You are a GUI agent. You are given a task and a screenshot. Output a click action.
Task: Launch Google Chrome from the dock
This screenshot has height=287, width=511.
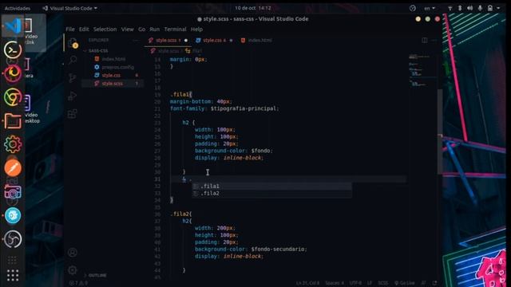coord(13,97)
